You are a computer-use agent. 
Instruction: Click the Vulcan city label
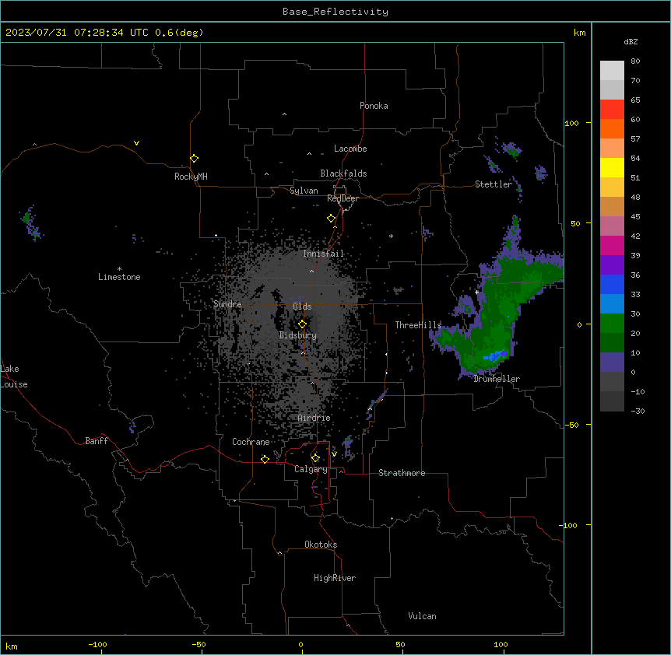click(x=423, y=616)
